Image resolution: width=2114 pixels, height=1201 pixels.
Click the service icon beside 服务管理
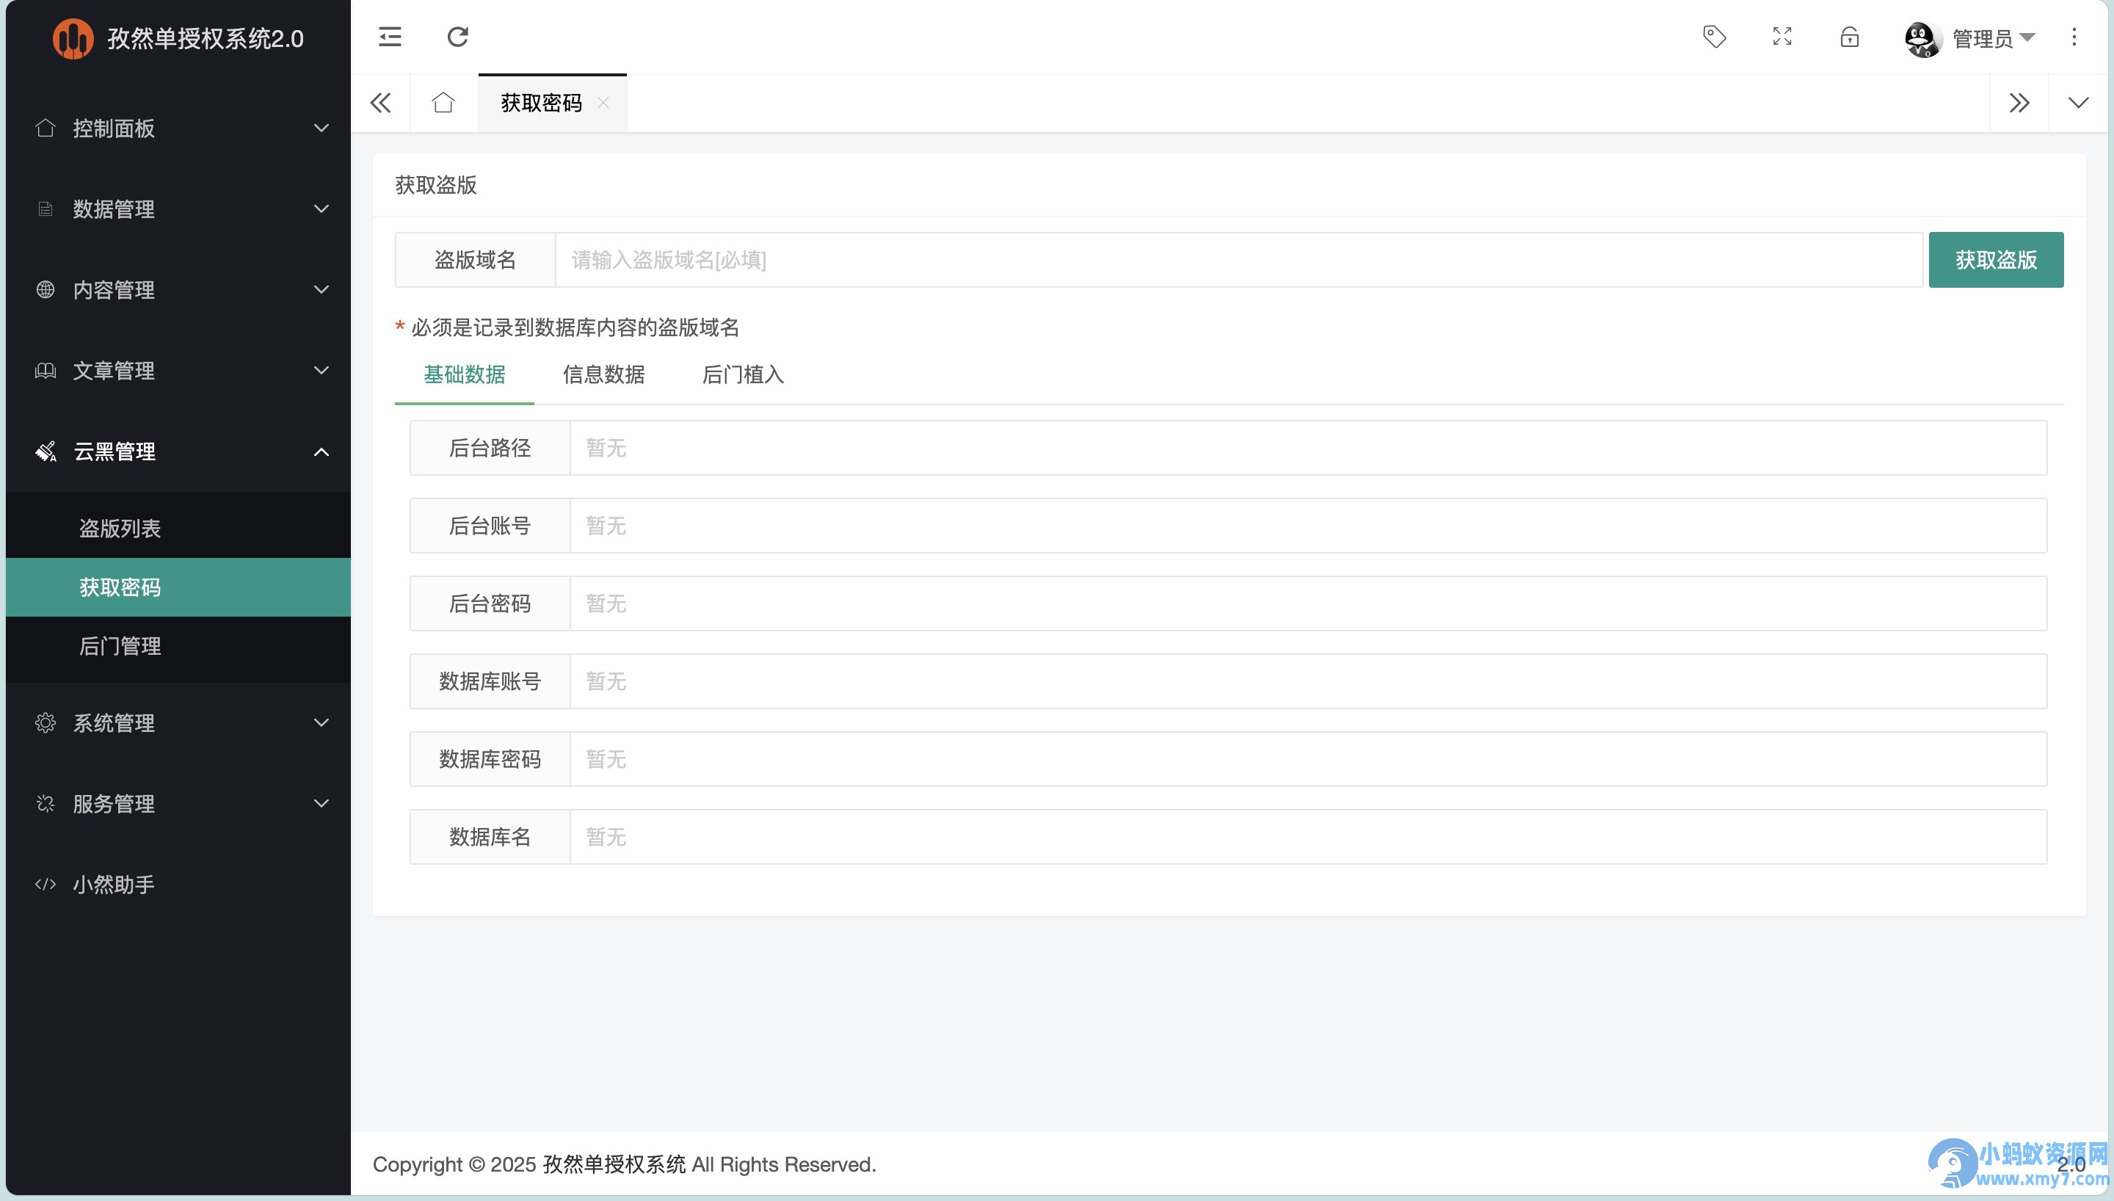pos(46,803)
